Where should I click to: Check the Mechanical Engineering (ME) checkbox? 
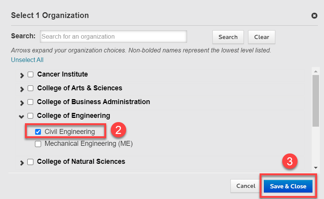(x=38, y=144)
